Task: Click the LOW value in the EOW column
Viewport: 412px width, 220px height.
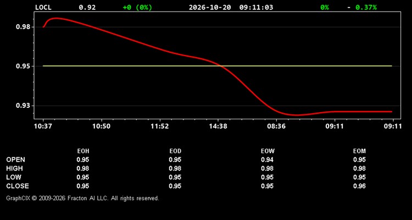Action: [267, 177]
